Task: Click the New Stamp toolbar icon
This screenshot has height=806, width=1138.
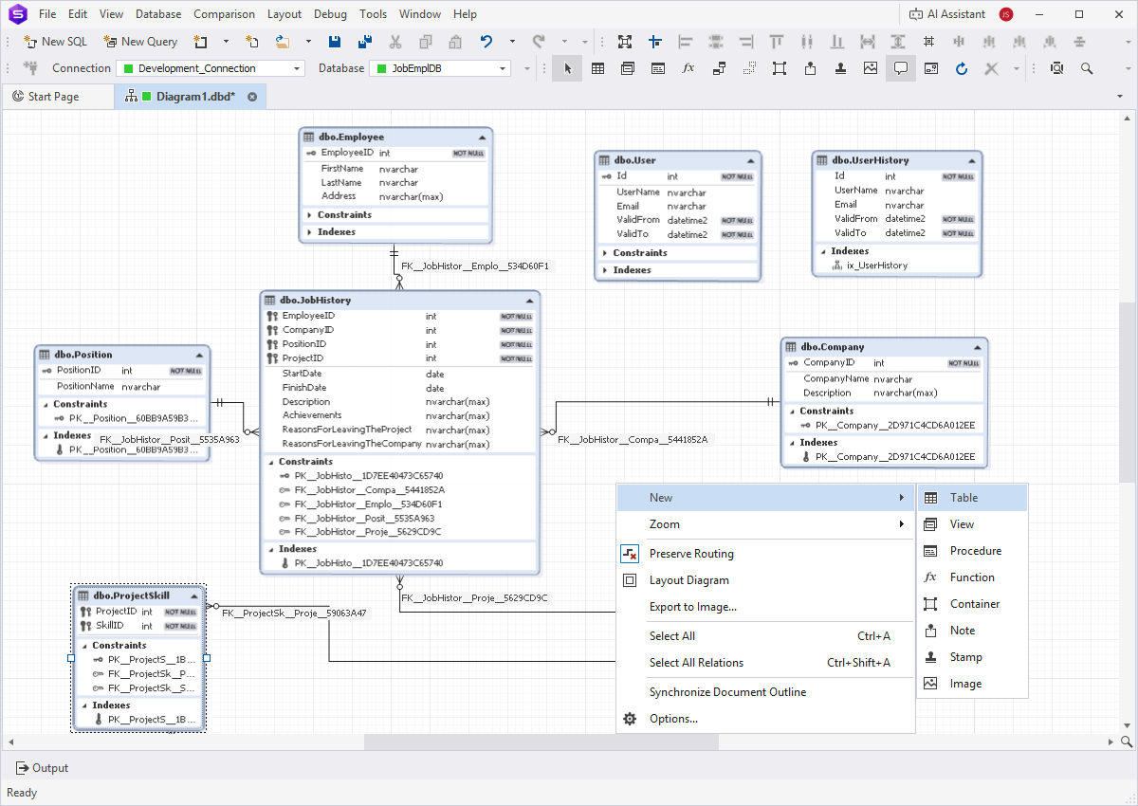Action: 840,68
